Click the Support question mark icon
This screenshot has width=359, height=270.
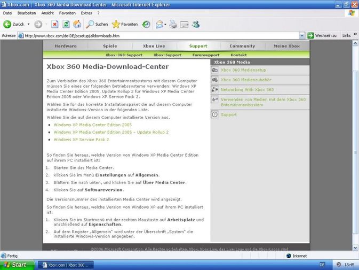pyautogui.click(x=215, y=114)
